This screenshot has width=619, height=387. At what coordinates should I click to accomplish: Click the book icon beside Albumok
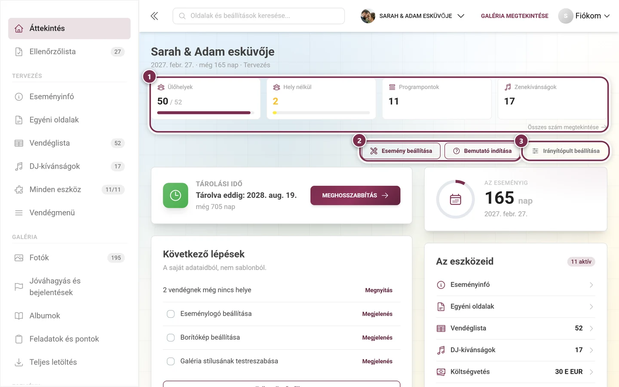(19, 316)
